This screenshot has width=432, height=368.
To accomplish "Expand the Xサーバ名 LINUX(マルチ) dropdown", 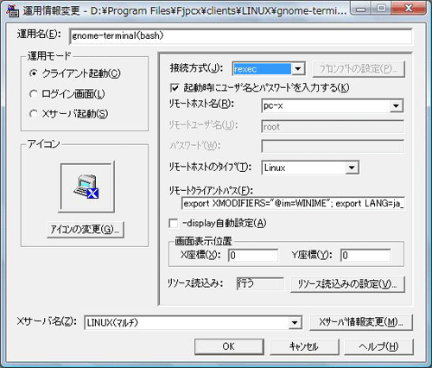I will click(295, 322).
